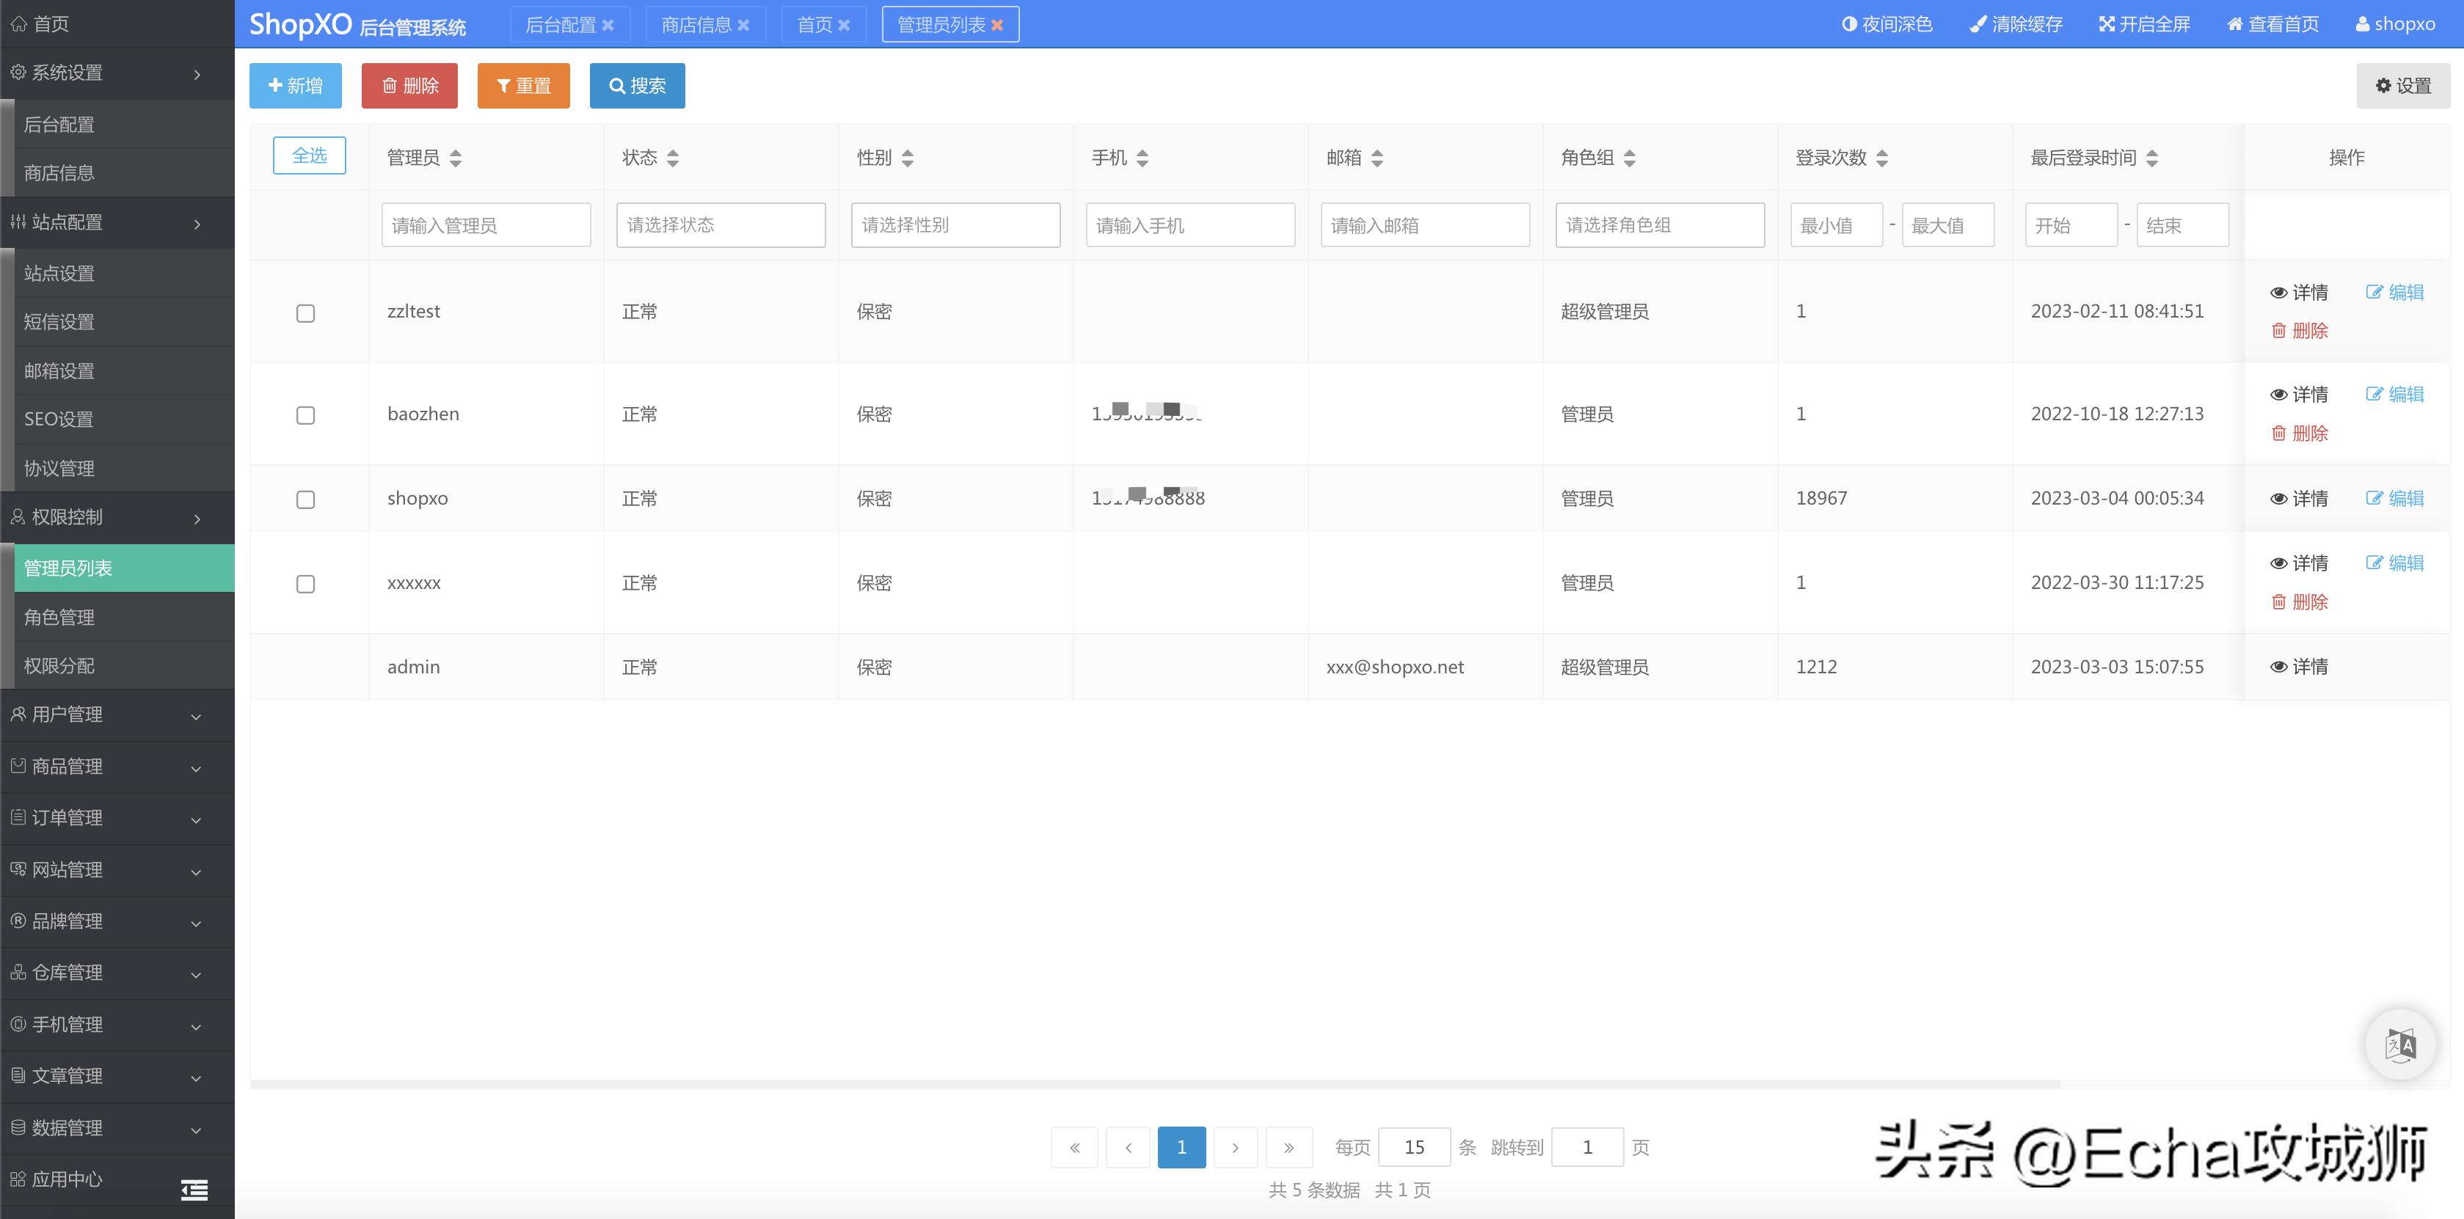
Task: Open the 请选择角色组 role group dropdown
Action: pyautogui.click(x=1660, y=224)
